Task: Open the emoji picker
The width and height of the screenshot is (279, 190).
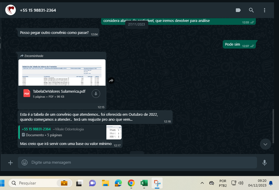Action: [25, 162]
